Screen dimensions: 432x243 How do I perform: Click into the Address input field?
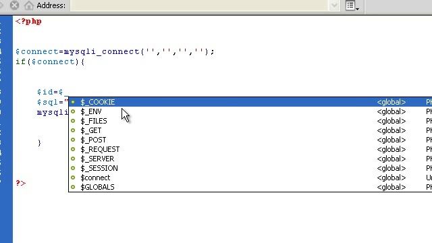coord(199,5)
